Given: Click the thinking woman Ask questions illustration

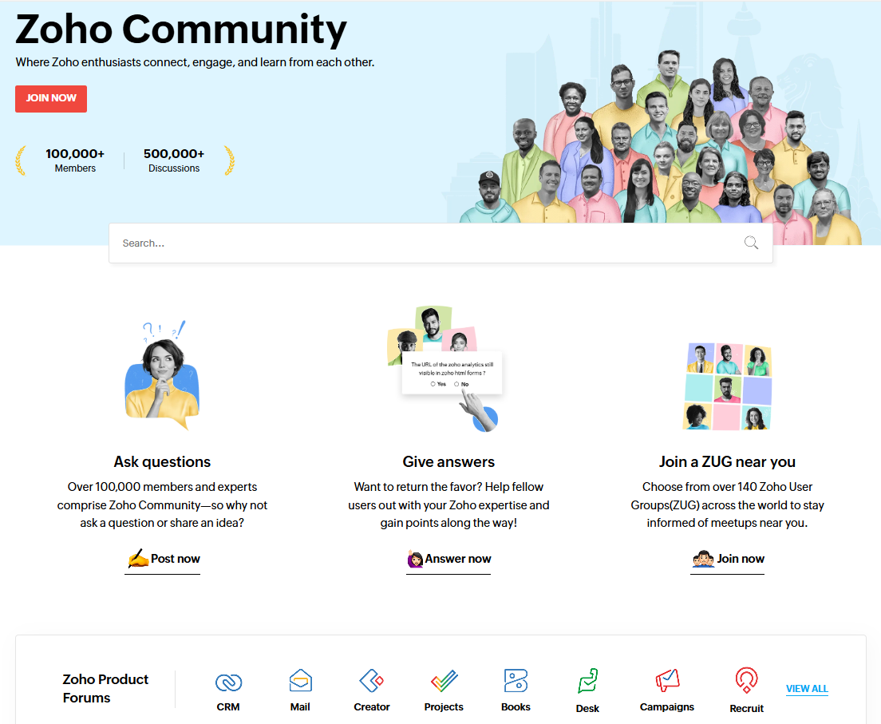Looking at the screenshot, I should tap(162, 375).
